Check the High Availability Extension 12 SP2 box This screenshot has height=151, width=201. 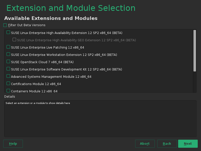pyautogui.click(x=8, y=32)
